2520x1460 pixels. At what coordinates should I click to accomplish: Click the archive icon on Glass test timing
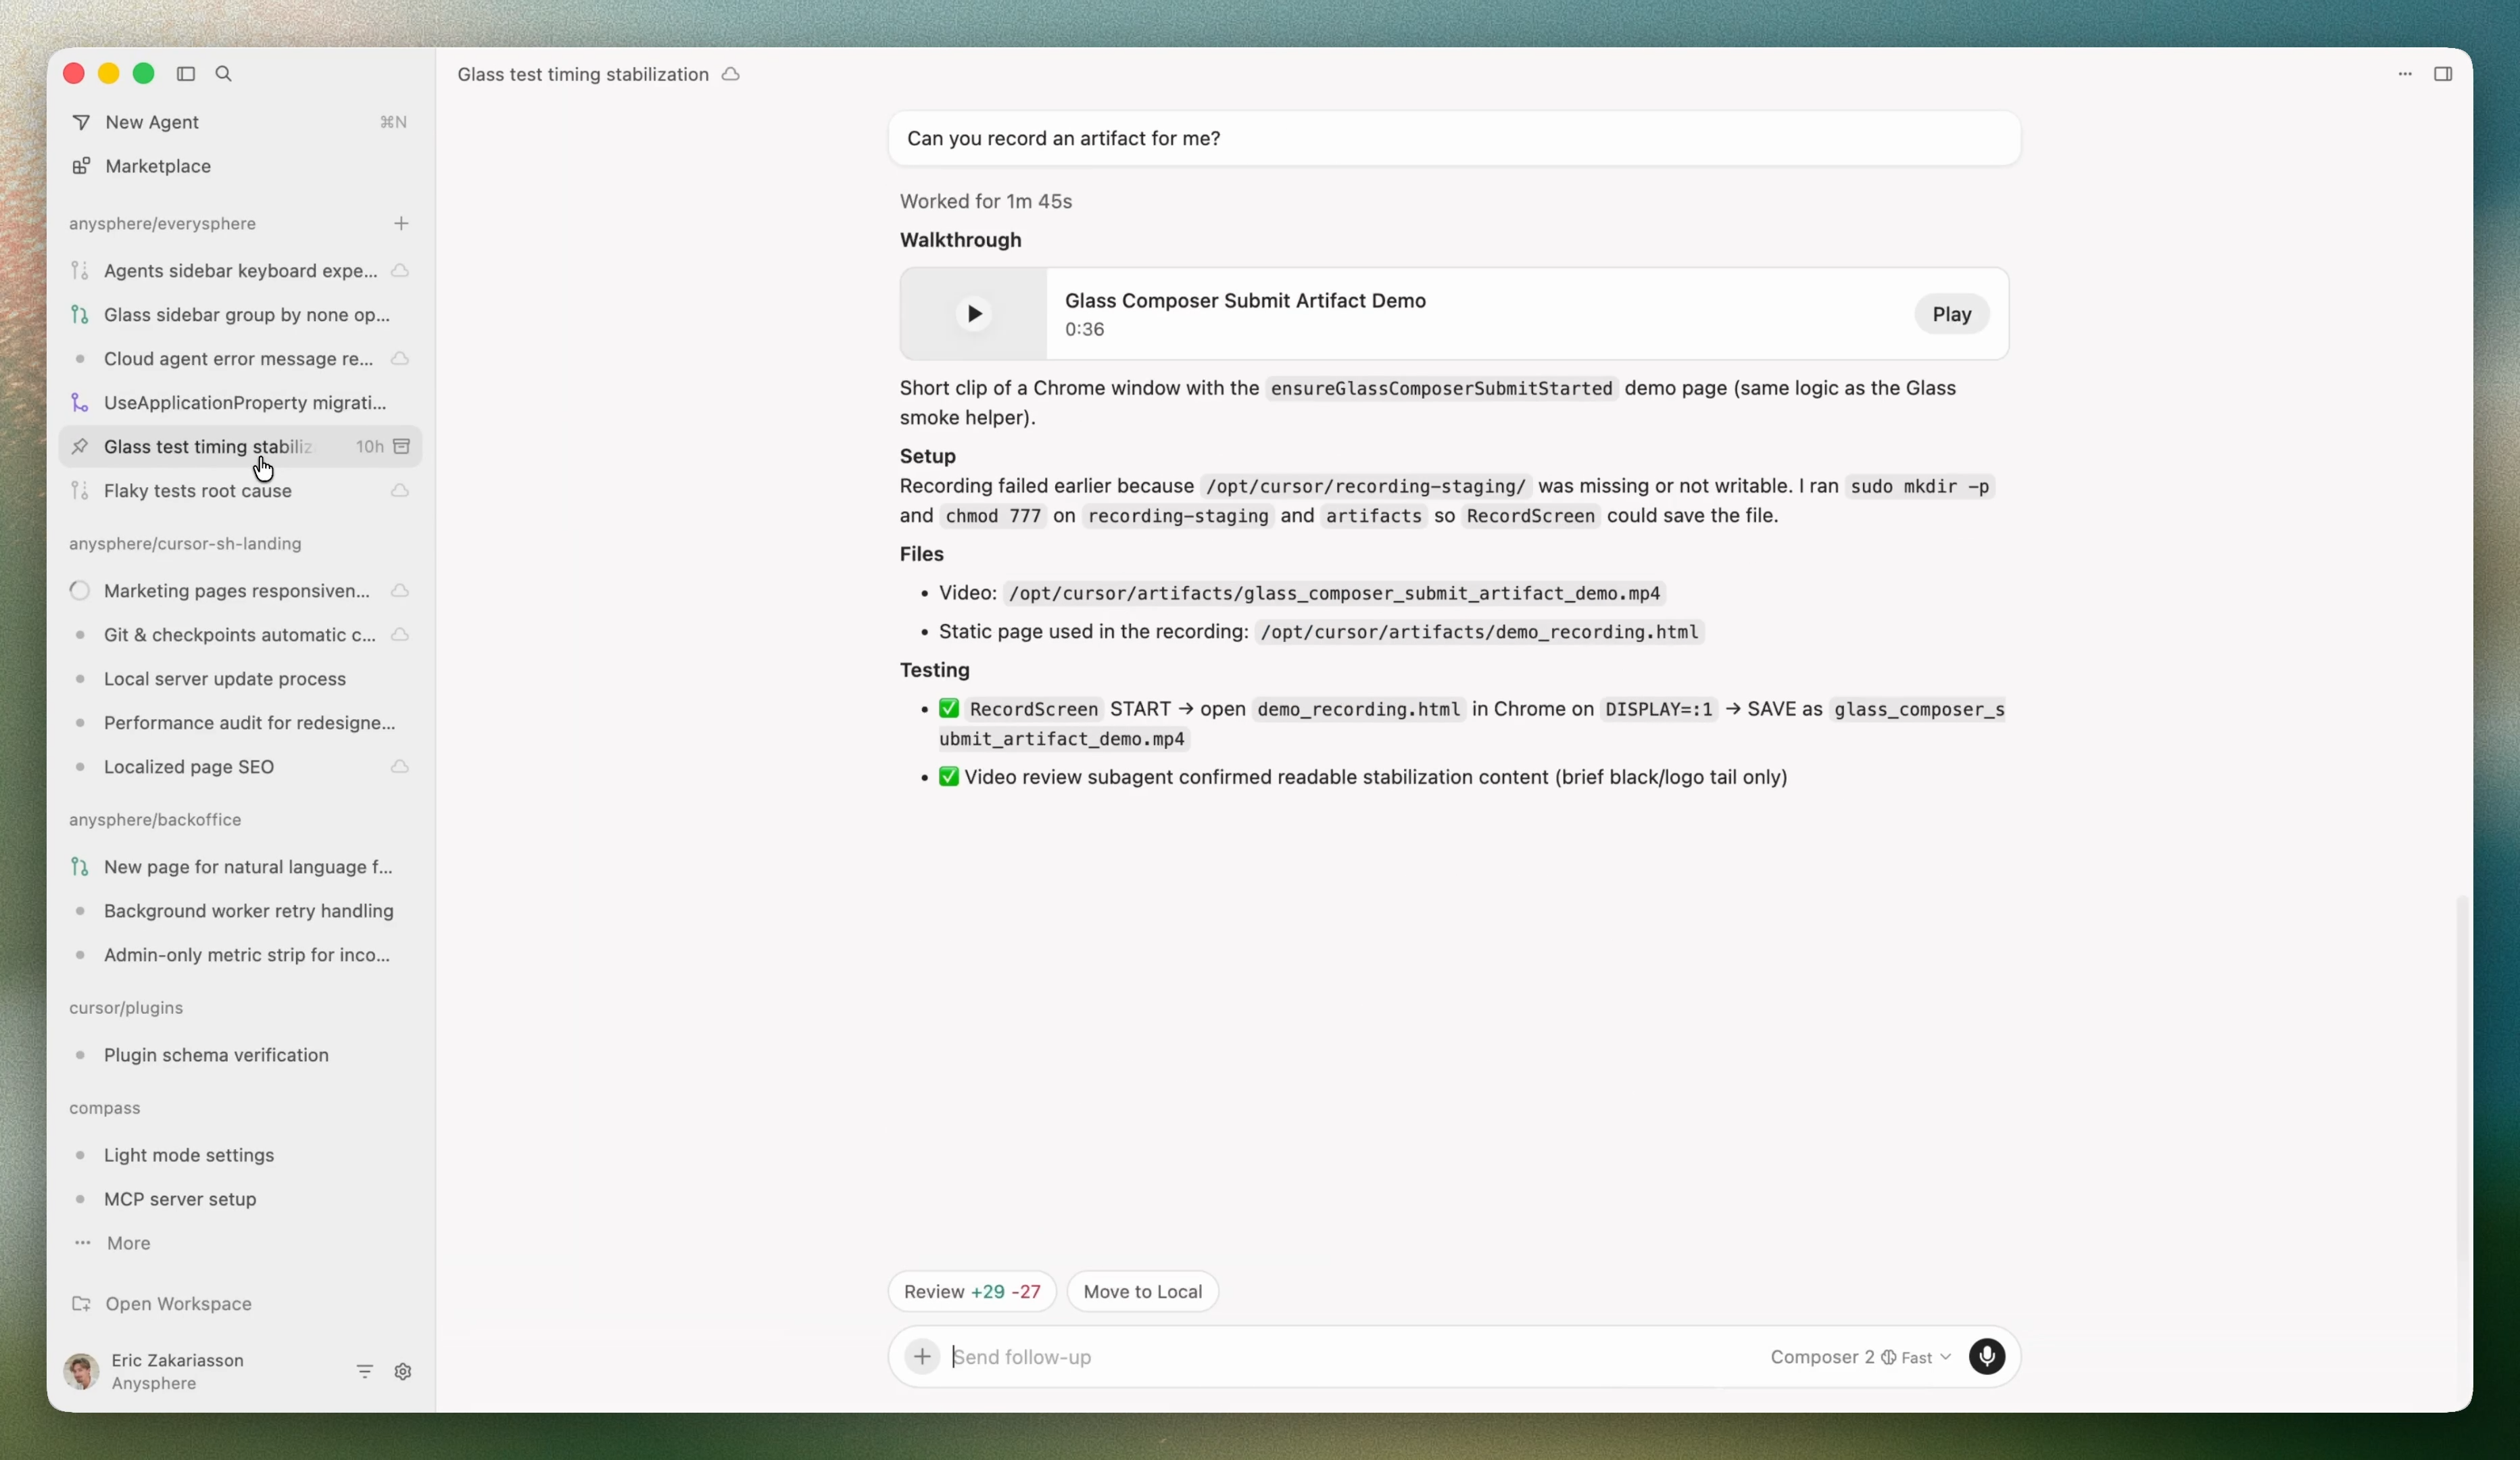(x=401, y=447)
